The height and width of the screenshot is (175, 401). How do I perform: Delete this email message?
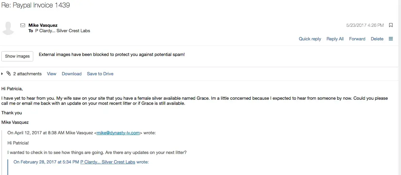377,39
